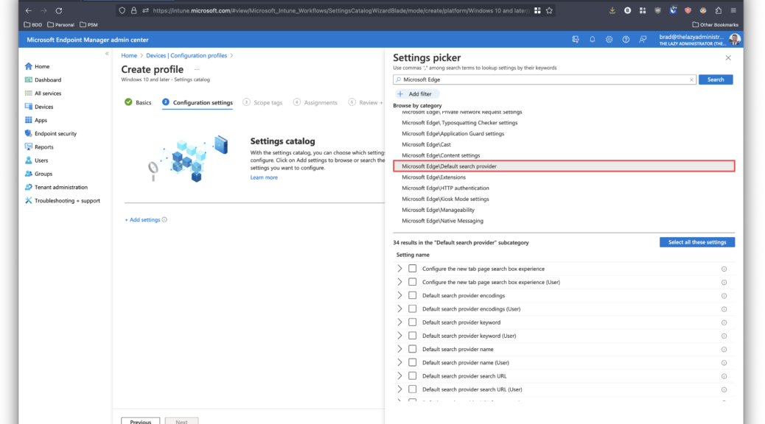Click the browser address bar URL
The height and width of the screenshot is (424, 765).
[x=340, y=10]
